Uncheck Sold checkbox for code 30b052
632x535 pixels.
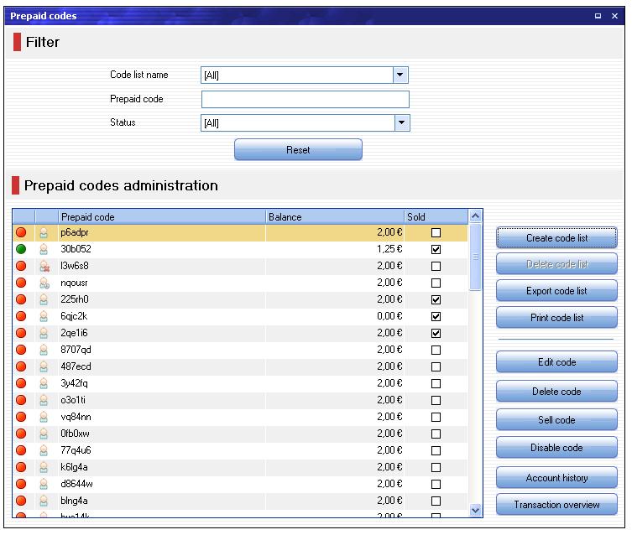[x=436, y=250]
